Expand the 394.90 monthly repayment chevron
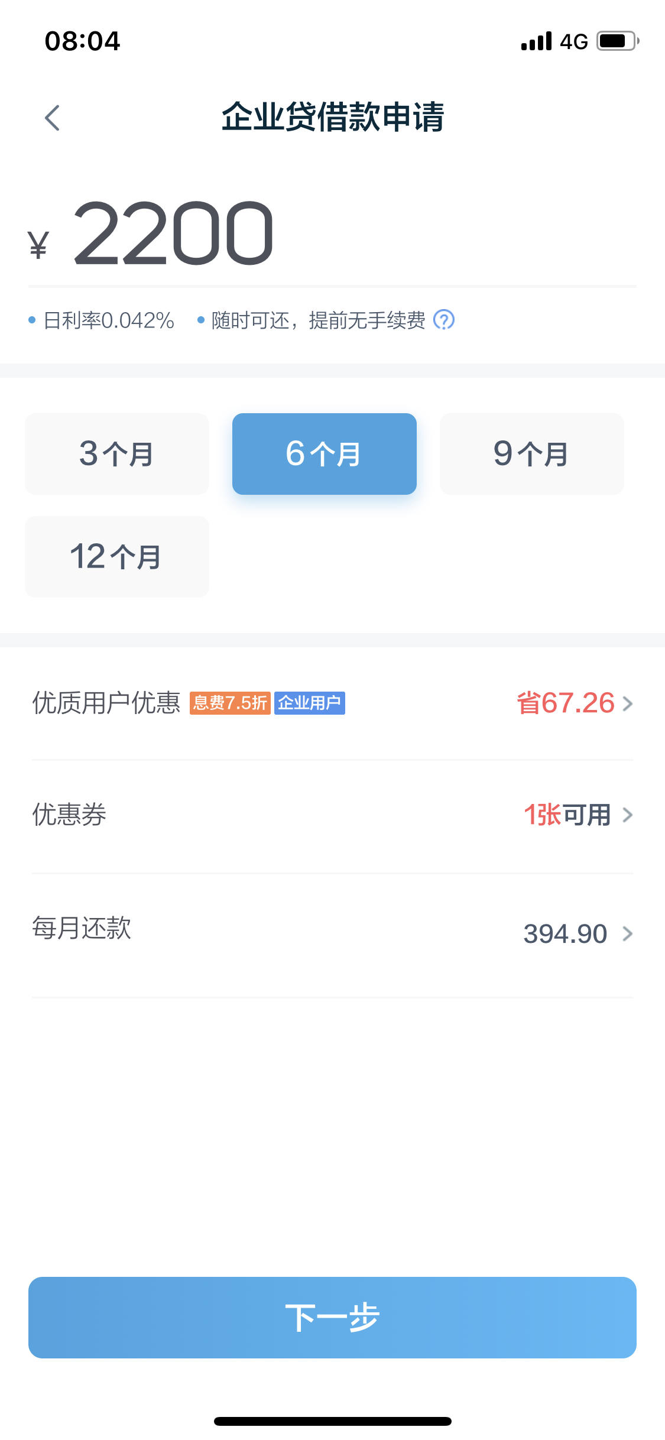 tap(628, 934)
